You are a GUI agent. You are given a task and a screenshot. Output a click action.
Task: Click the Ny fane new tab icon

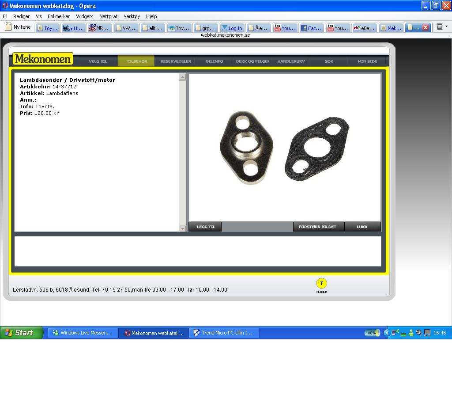(x=8, y=27)
